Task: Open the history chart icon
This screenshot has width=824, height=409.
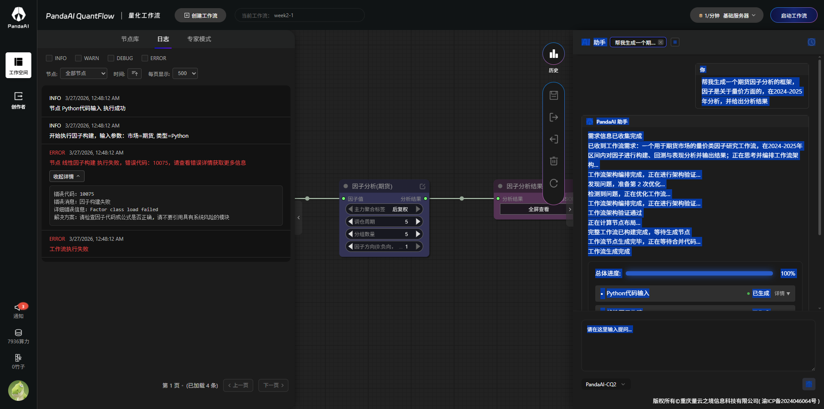Action: pyautogui.click(x=553, y=54)
